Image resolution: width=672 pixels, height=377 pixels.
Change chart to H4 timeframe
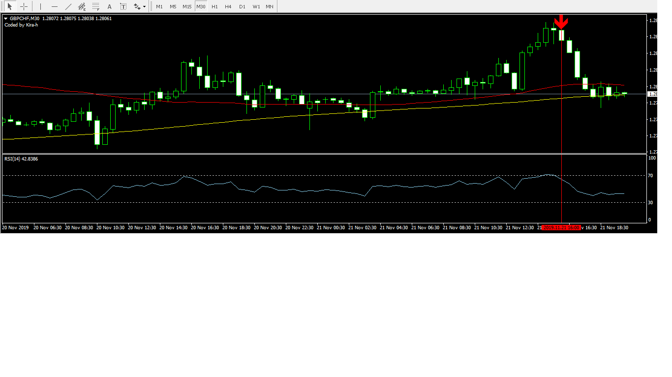point(228,6)
